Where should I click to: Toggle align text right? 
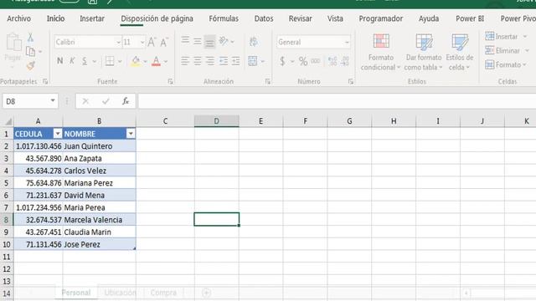[210, 61]
